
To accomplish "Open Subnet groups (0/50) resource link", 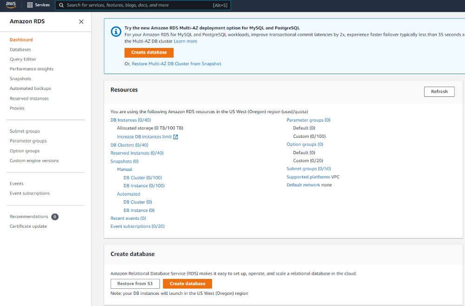I will coord(308,169).
